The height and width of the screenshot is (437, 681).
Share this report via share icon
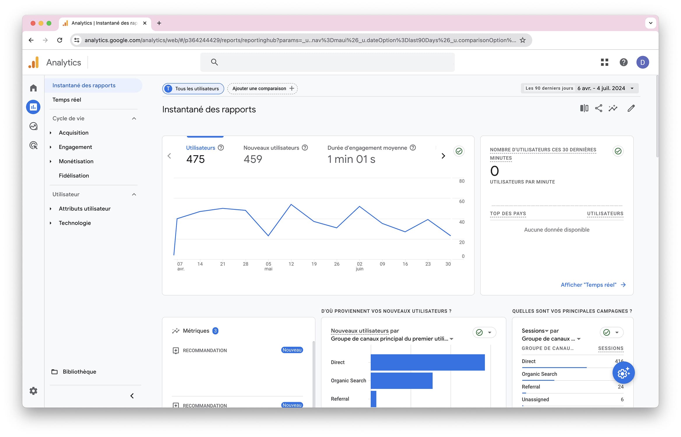pyautogui.click(x=599, y=108)
